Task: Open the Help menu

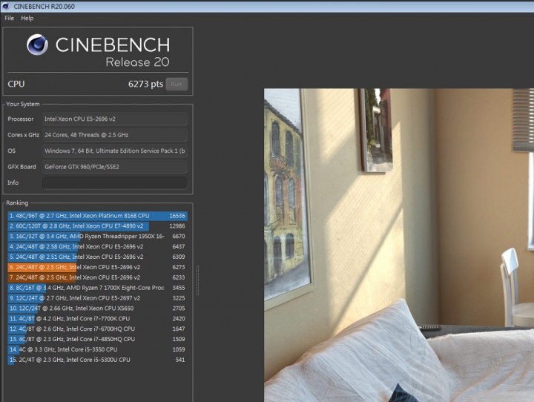Action: coord(27,18)
